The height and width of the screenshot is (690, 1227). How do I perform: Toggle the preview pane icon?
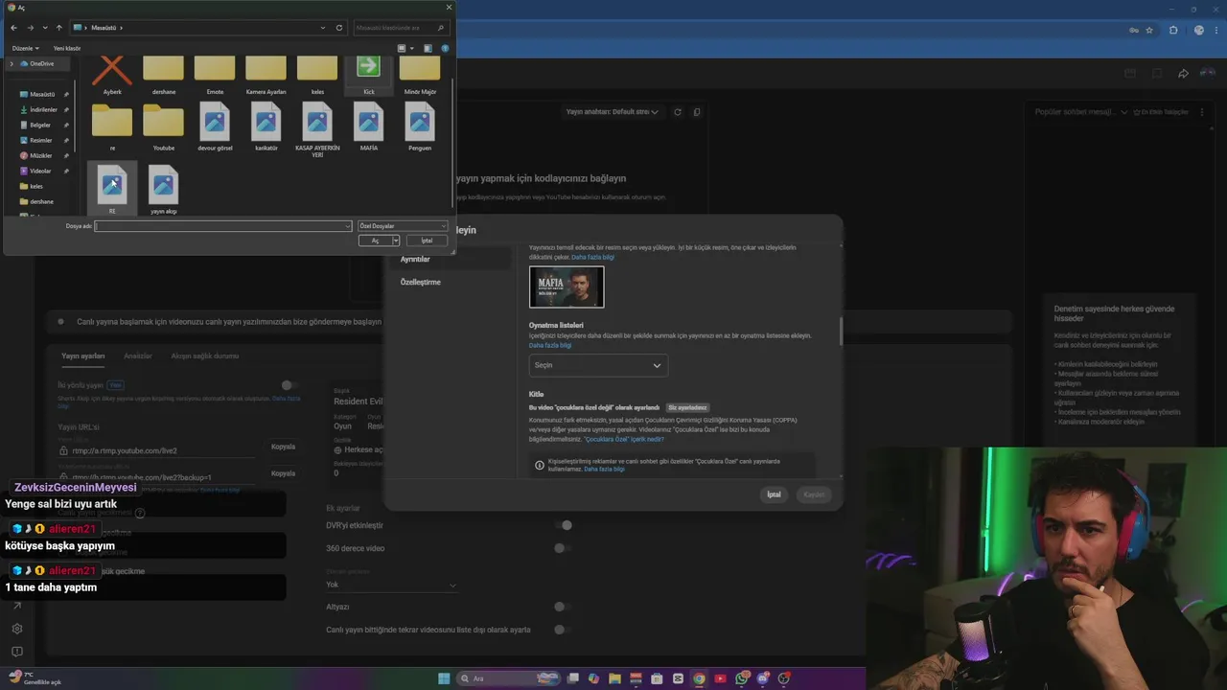click(428, 48)
